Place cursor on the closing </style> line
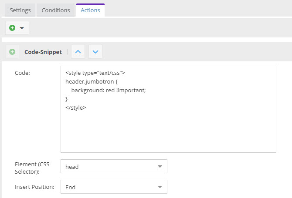The width and height of the screenshot is (292, 198). pos(76,107)
